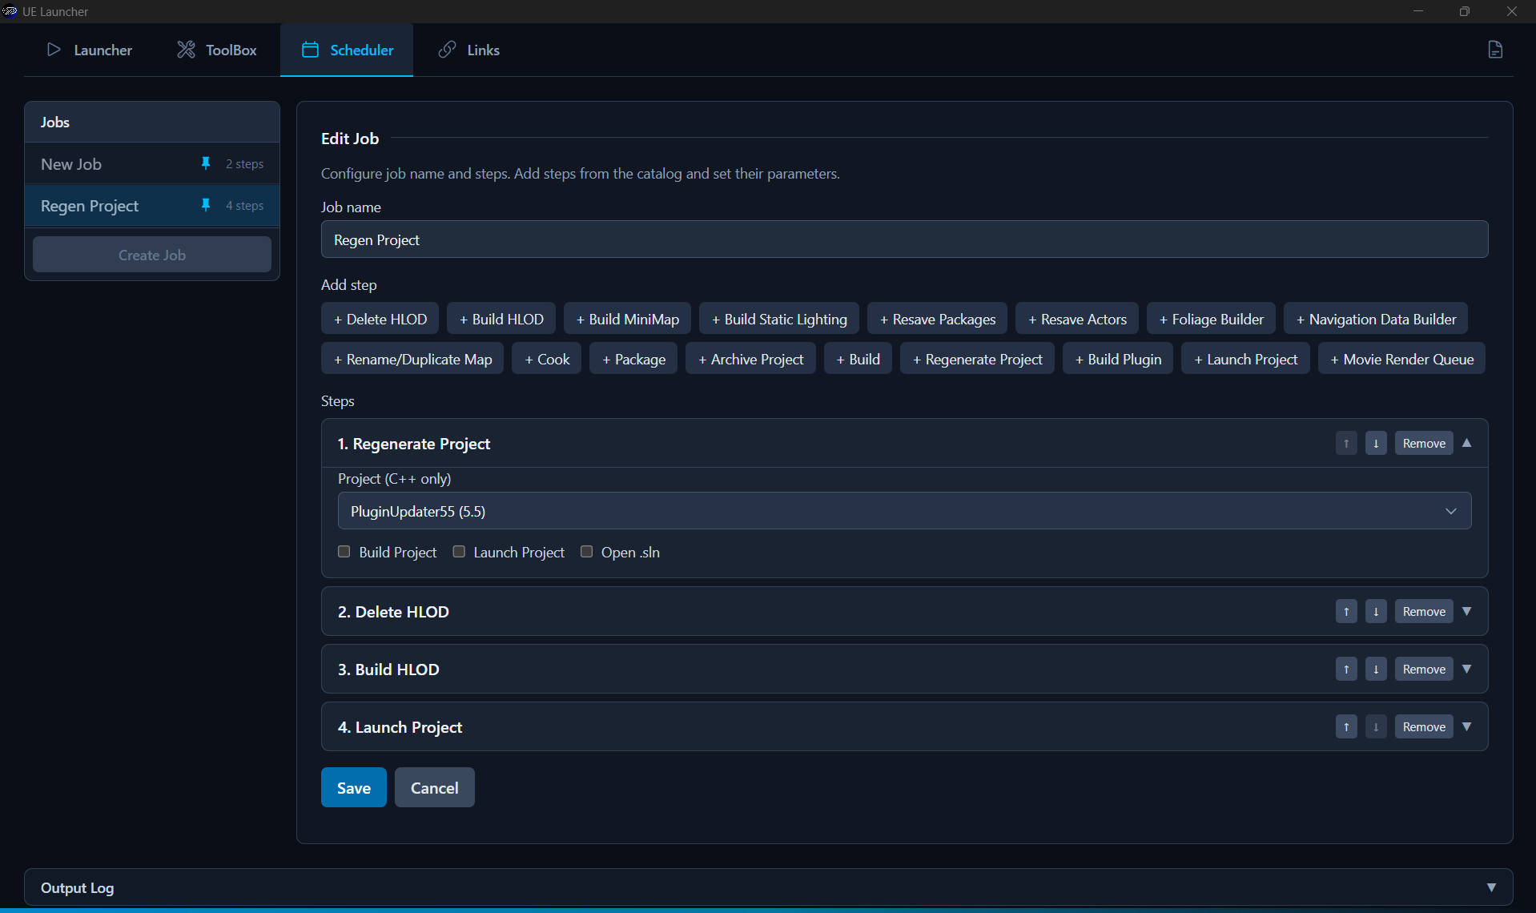Add a Movie Render Queue step
The width and height of the screenshot is (1536, 913).
[1401, 359]
